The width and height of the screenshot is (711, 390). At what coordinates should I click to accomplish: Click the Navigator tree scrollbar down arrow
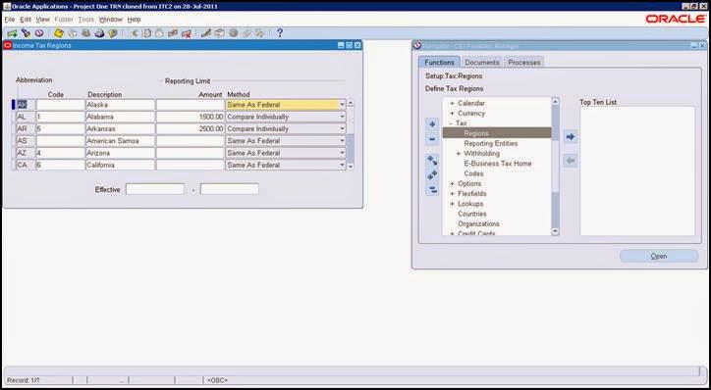click(x=556, y=231)
